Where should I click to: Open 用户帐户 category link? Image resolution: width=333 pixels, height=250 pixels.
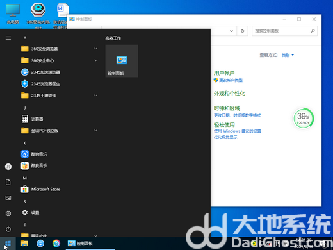click(224, 73)
